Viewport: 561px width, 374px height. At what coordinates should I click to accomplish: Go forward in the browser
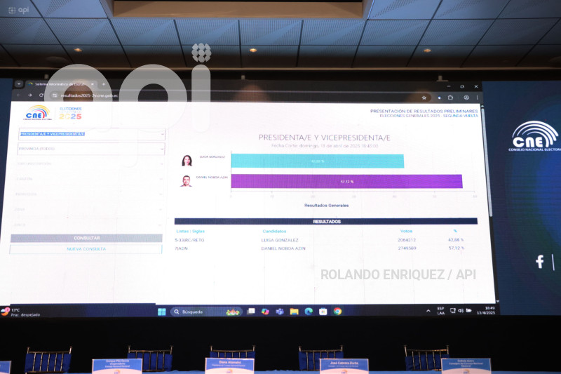tap(30, 95)
